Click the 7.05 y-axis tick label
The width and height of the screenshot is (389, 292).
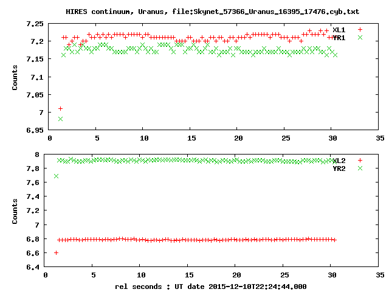[x=35, y=95]
